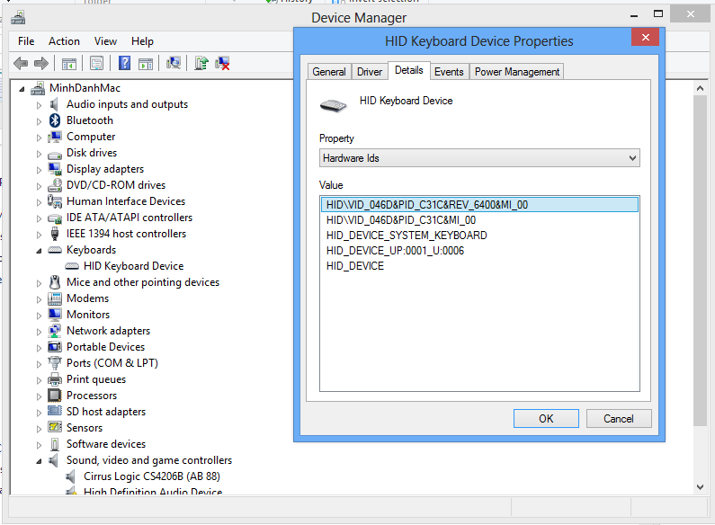This screenshot has height=525, width=715.
Task: Click the scrollbar up arrow in device tree
Action: 700,88
